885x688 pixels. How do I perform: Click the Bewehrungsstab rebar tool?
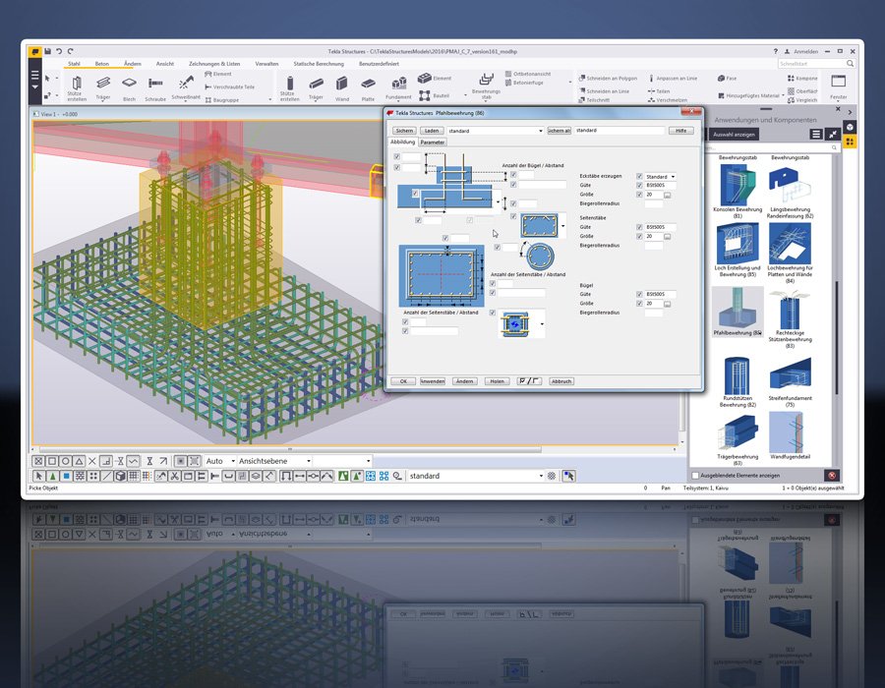click(x=486, y=86)
